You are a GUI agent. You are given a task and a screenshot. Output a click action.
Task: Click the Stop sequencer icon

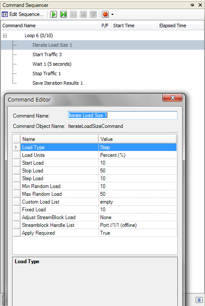point(83,14)
